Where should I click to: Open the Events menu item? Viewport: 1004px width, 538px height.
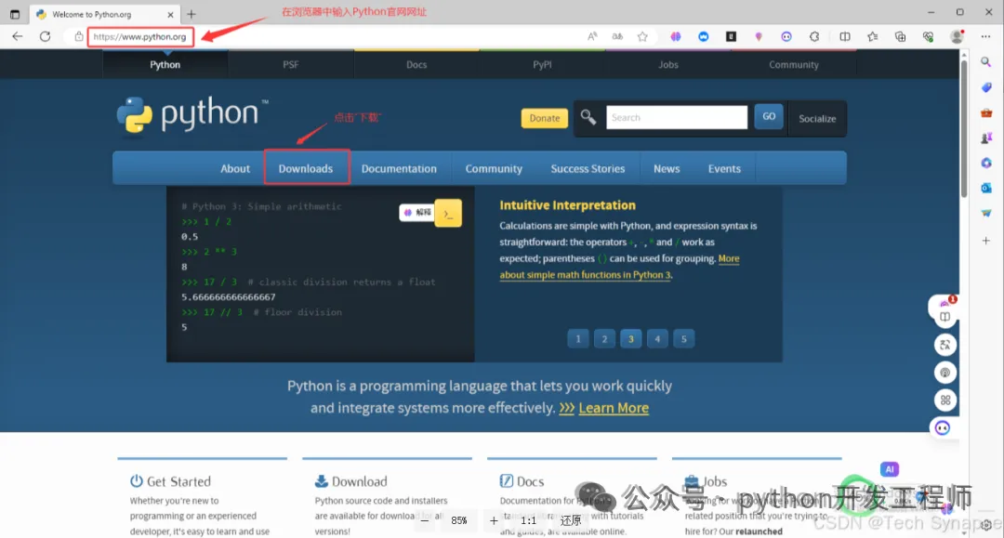click(724, 169)
